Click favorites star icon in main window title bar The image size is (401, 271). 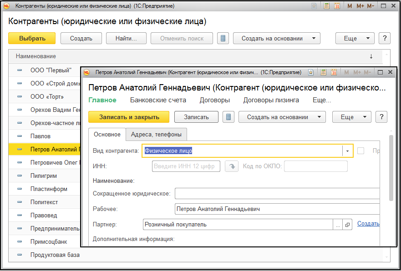314,6
